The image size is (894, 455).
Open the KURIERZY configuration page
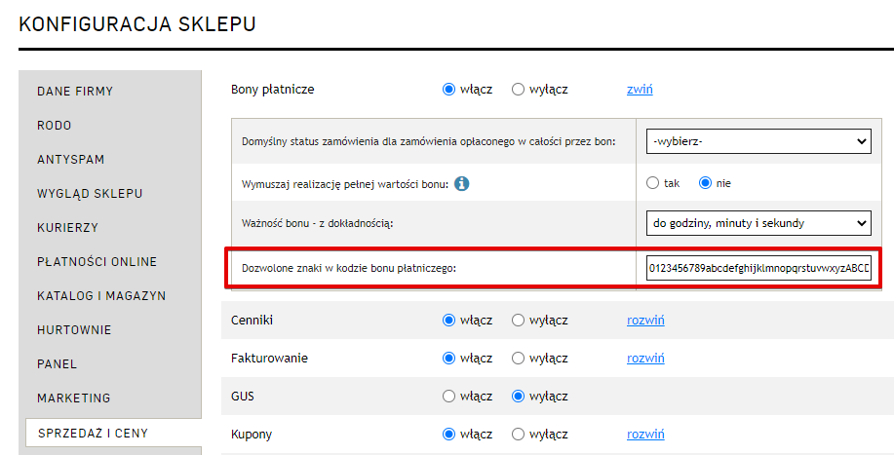67,228
